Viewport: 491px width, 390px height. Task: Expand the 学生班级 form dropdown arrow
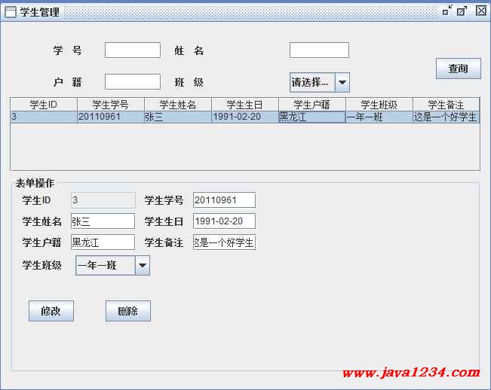pyautogui.click(x=142, y=266)
